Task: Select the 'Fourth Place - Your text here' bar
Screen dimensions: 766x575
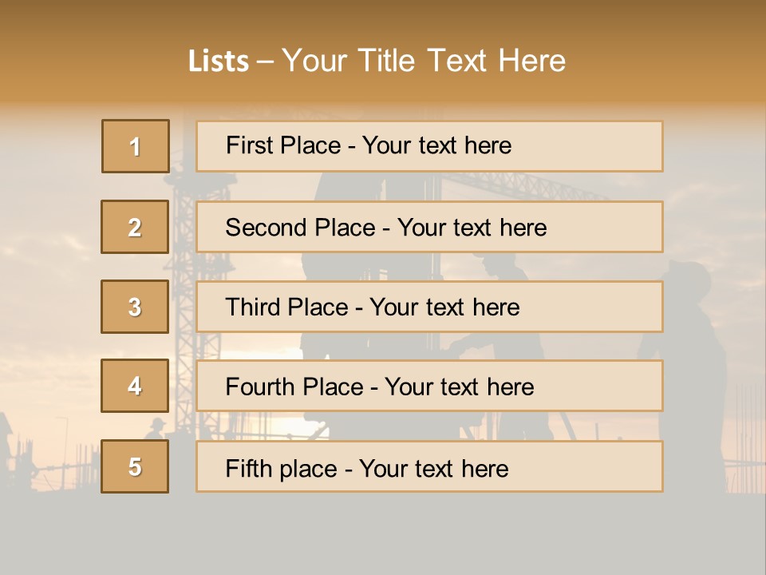Action: pyautogui.click(x=429, y=386)
